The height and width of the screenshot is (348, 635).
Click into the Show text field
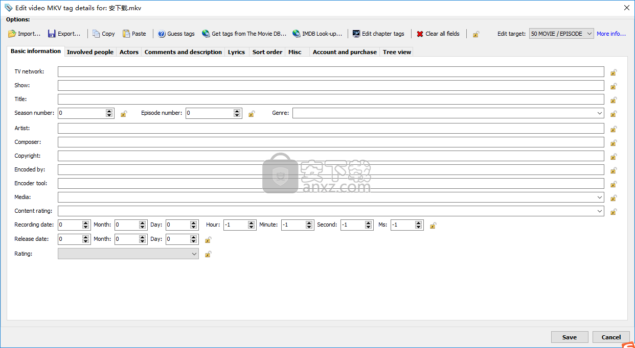coord(331,85)
